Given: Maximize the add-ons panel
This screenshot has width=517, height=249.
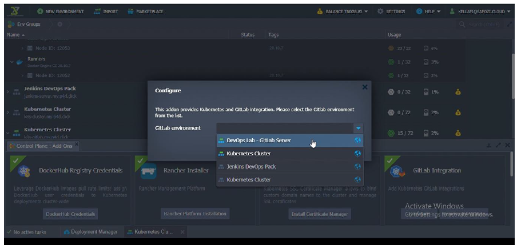Looking at the screenshot, I should [x=498, y=145].
